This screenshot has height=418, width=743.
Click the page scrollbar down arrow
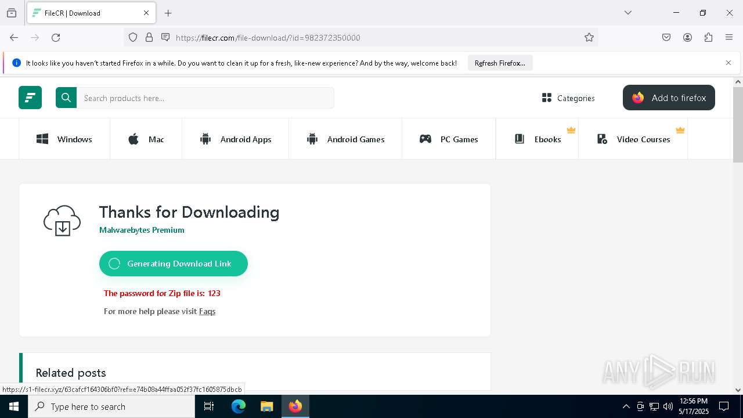click(x=738, y=390)
